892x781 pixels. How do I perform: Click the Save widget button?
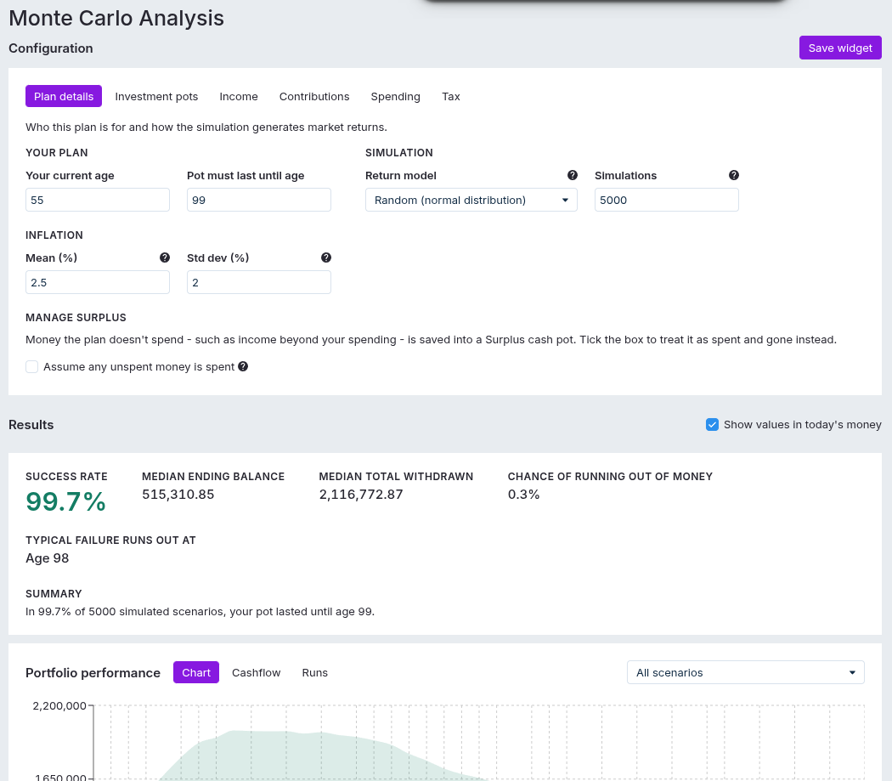(x=840, y=48)
